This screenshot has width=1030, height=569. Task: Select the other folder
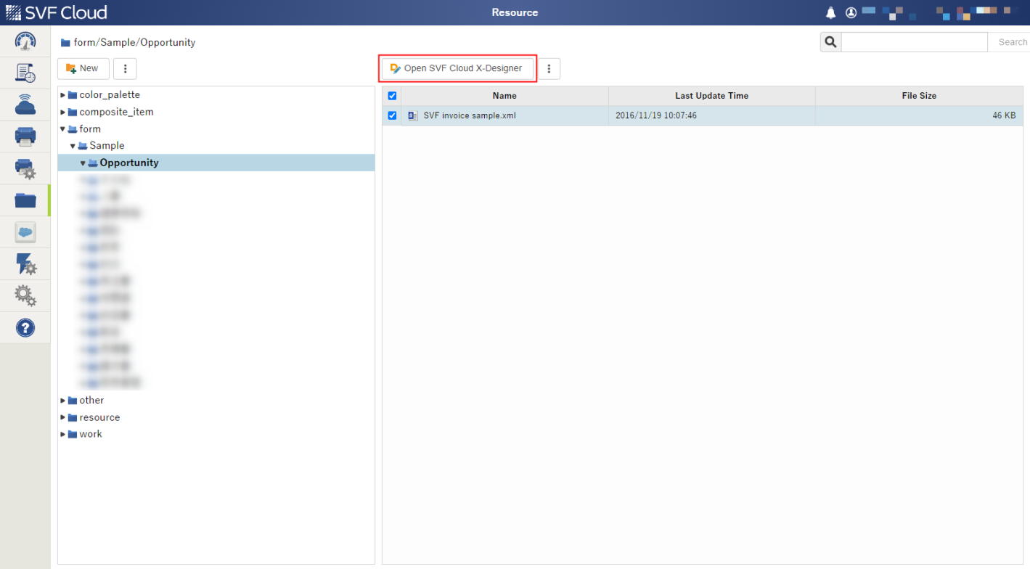tap(91, 401)
